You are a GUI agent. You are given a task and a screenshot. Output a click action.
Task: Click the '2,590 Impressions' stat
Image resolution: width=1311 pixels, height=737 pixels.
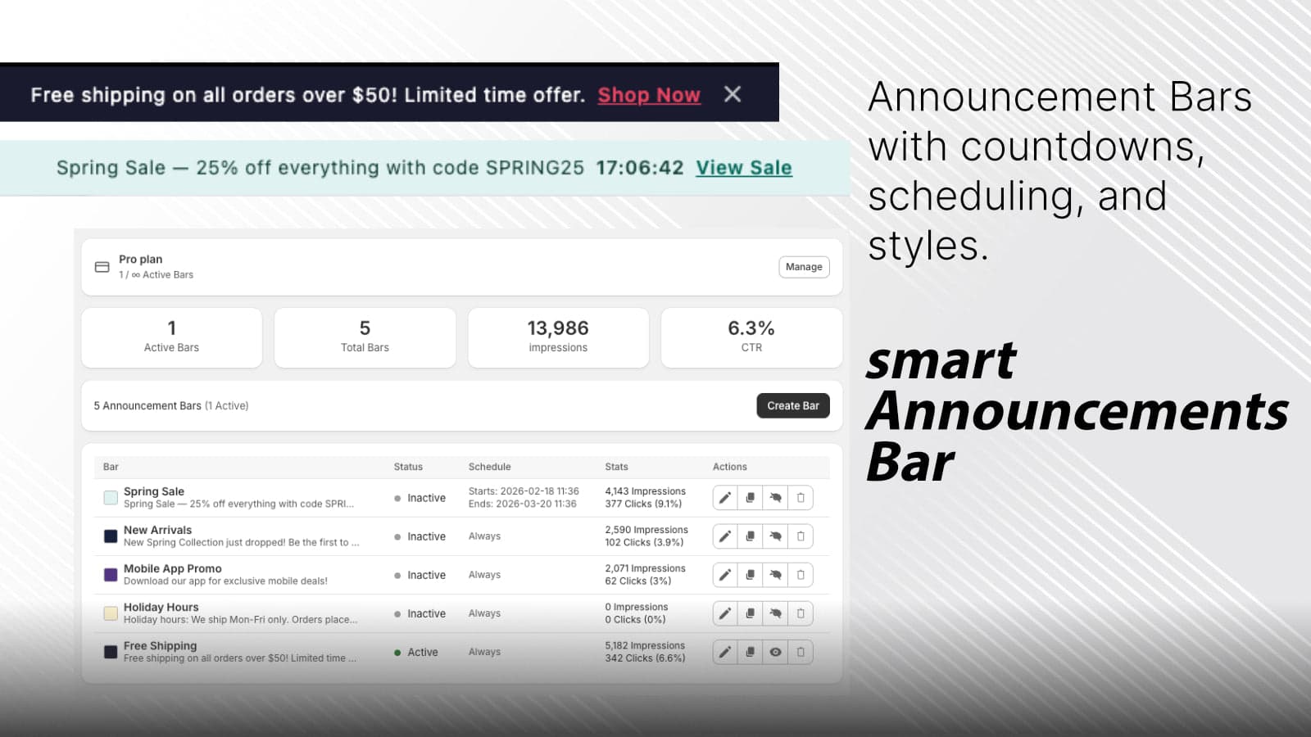pyautogui.click(x=646, y=530)
